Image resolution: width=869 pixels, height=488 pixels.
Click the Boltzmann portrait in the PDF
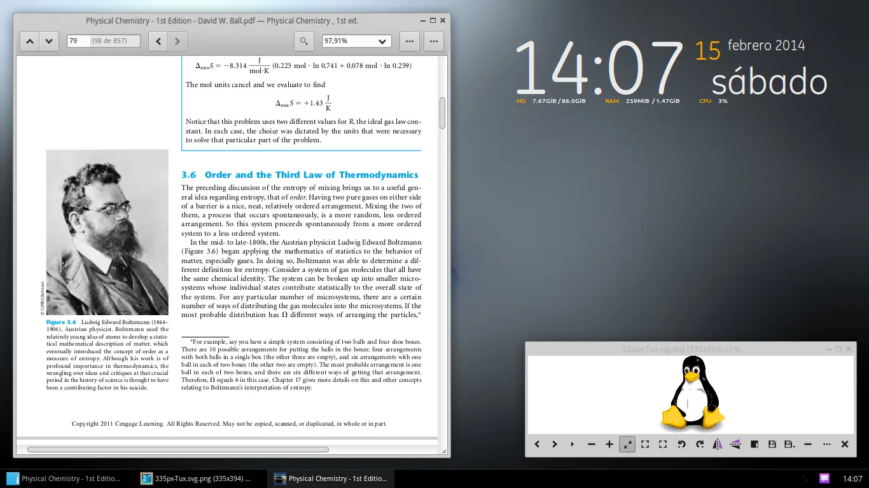tap(108, 232)
